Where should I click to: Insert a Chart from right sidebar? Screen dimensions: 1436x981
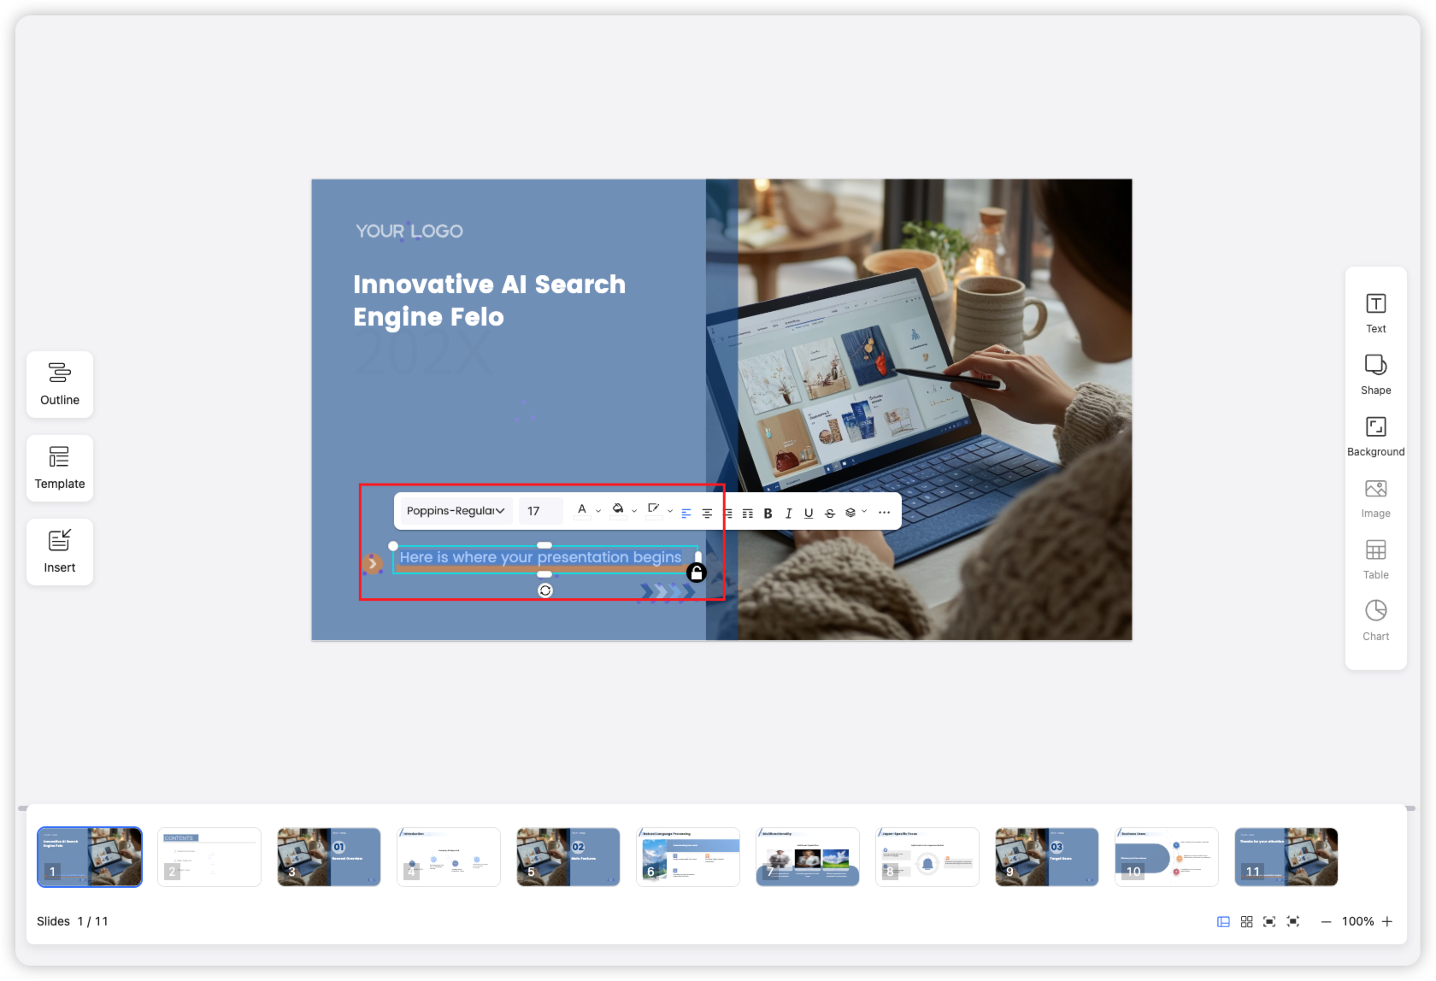point(1376,620)
